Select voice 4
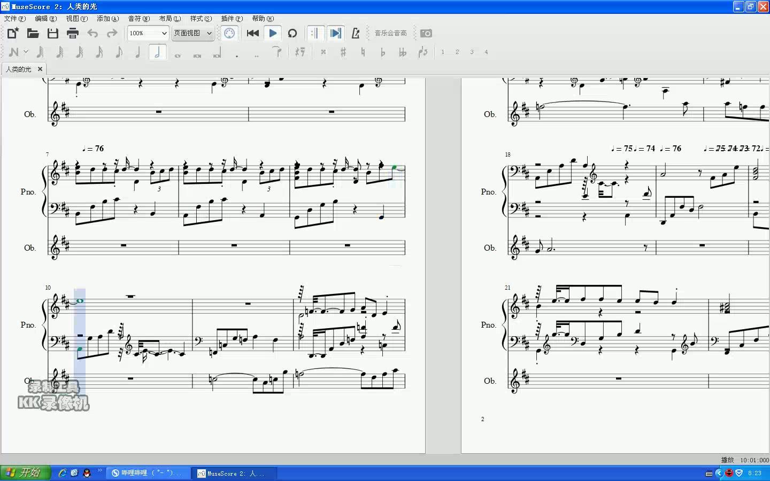This screenshot has width=770, height=481. pyautogui.click(x=486, y=52)
